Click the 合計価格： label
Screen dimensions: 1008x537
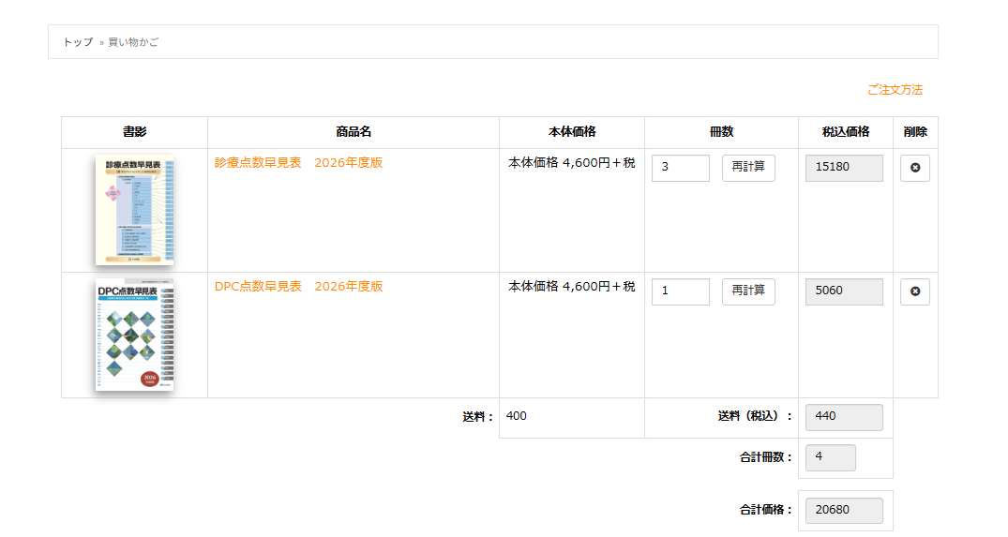(766, 510)
